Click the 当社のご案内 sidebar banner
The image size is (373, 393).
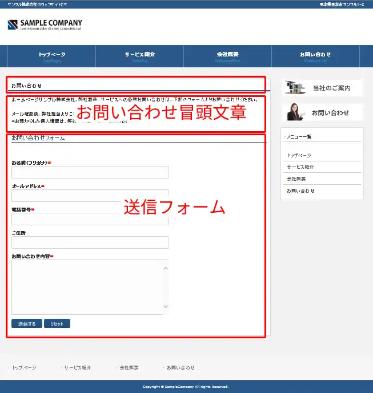(323, 88)
